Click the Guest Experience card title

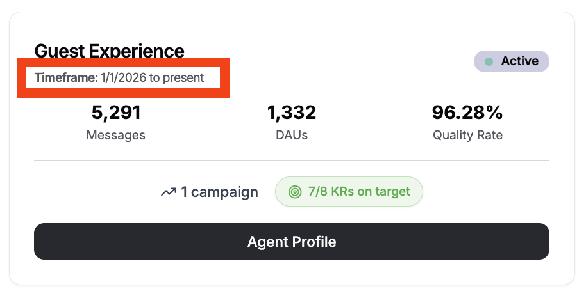click(x=109, y=51)
